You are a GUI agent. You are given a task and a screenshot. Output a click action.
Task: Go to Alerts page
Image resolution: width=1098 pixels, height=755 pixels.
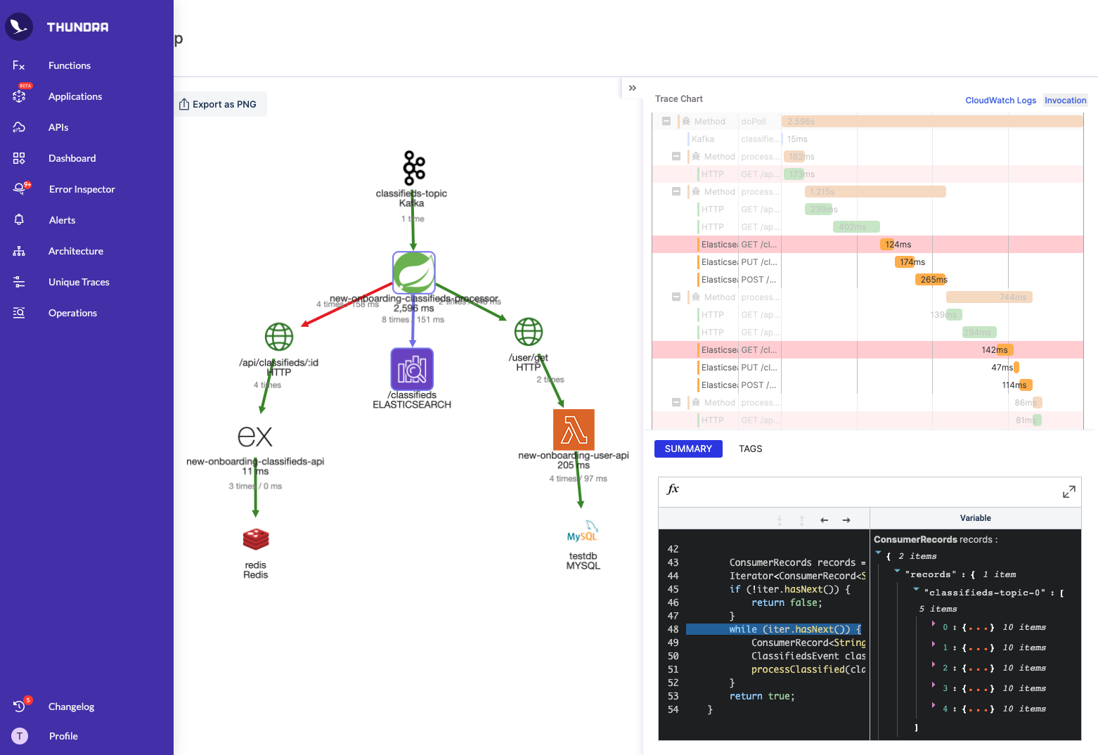(x=62, y=220)
